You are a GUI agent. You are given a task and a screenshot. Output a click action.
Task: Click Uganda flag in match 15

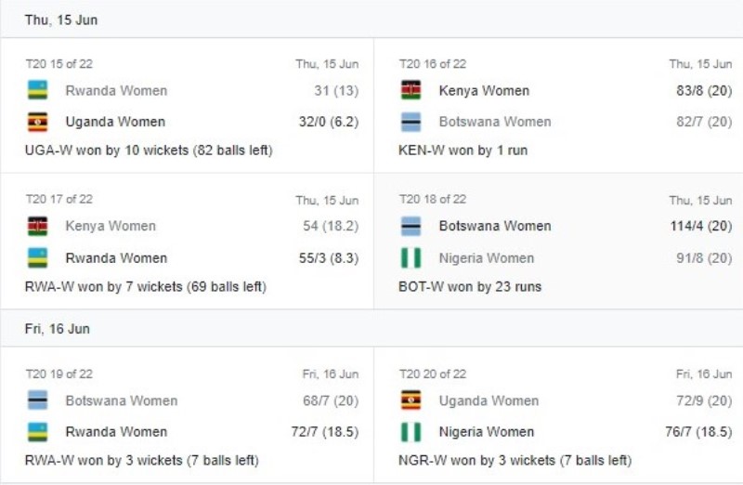click(x=37, y=122)
